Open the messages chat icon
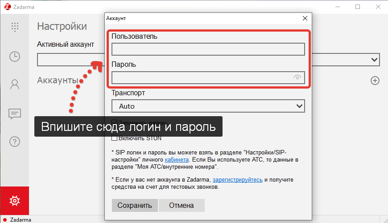The image size is (388, 223). pos(15,114)
